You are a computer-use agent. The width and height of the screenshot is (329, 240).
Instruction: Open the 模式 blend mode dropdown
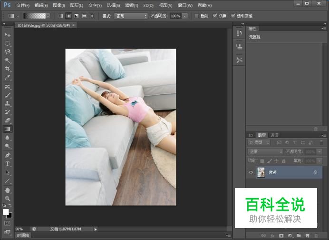pos(131,16)
